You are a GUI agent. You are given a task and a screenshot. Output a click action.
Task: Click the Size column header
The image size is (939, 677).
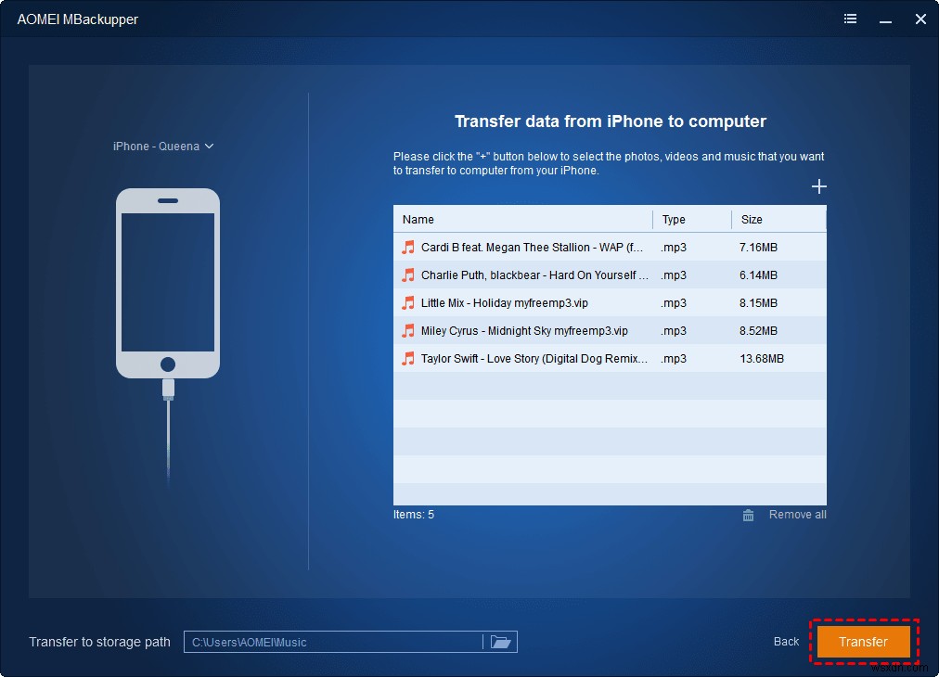(x=752, y=219)
